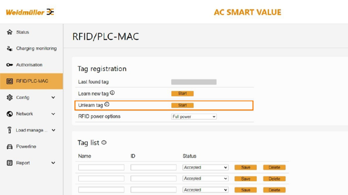Click the Authorisation key icon
This screenshot has width=348, height=195.
(10, 65)
